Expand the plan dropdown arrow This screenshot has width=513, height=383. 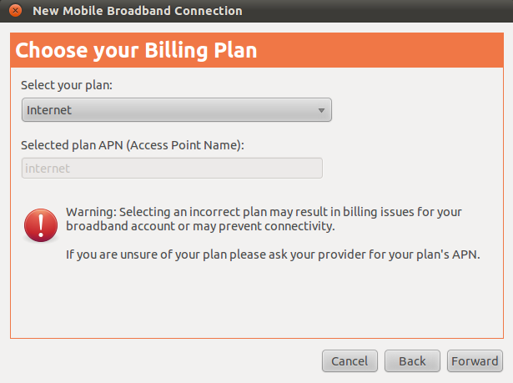coord(321,110)
